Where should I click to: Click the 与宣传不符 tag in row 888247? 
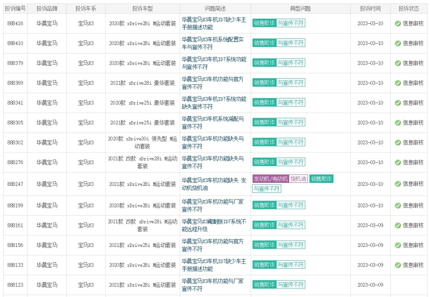click(266, 188)
